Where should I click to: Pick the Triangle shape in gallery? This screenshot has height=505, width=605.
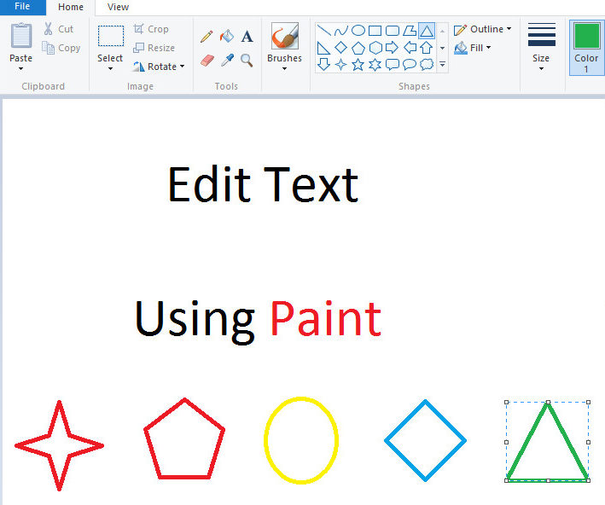click(427, 31)
